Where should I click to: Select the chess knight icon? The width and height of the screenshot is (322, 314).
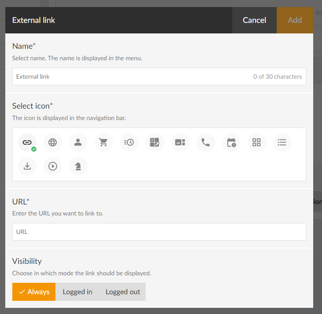click(78, 166)
